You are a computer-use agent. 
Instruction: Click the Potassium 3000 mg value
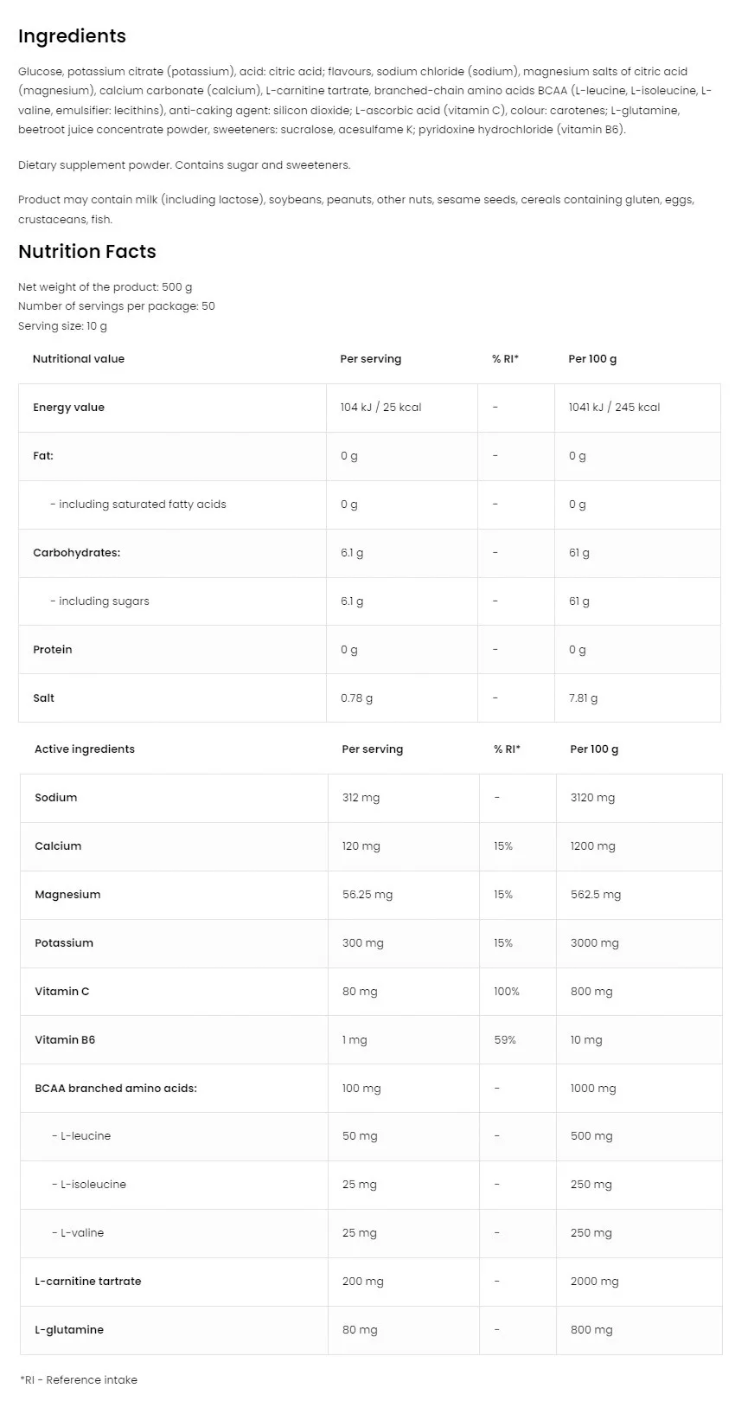tap(594, 943)
